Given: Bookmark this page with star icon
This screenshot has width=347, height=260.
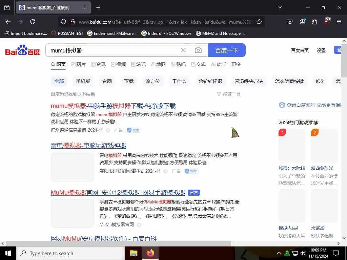Looking at the screenshot, I should tap(259, 22).
